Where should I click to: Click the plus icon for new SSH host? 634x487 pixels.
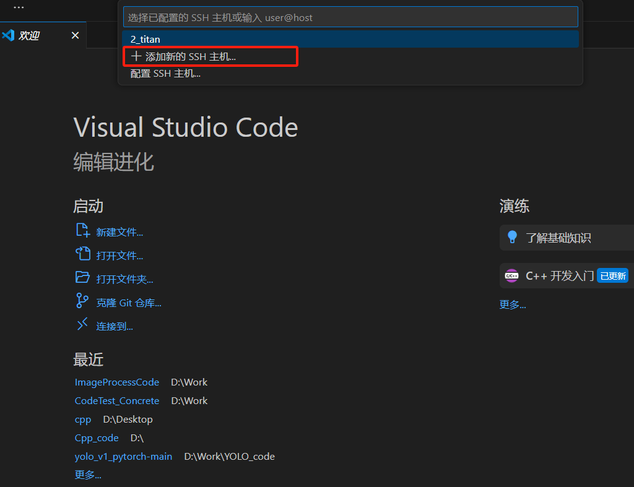click(136, 56)
